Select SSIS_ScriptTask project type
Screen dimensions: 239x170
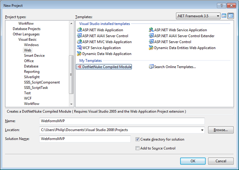(36, 88)
